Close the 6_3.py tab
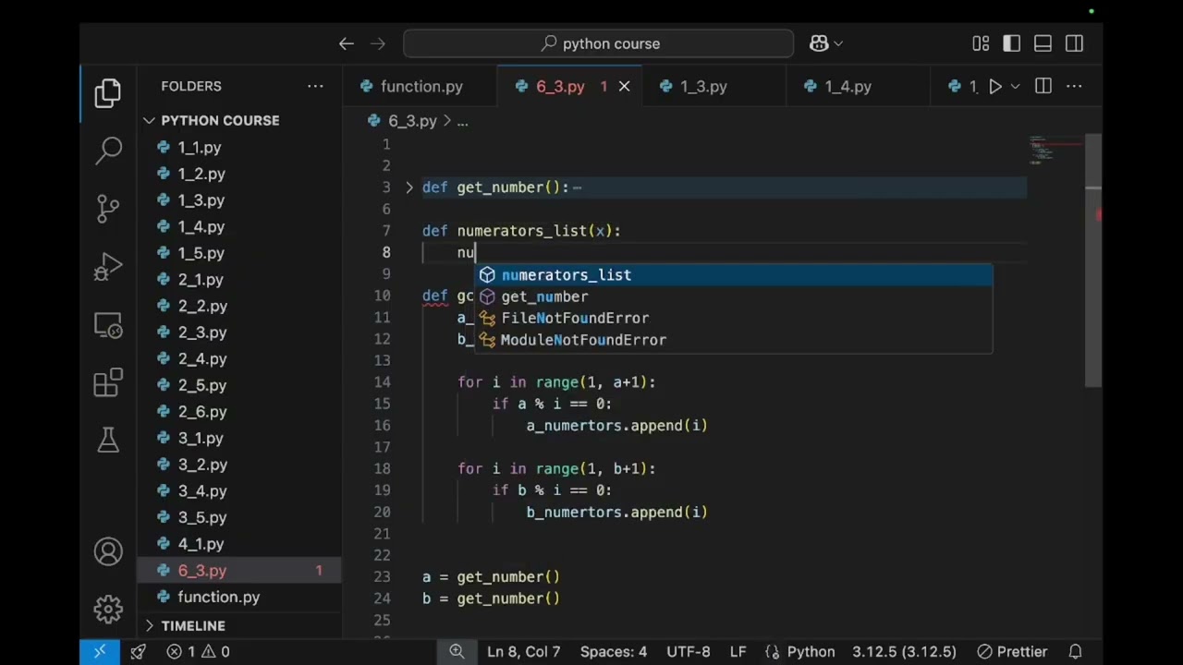Image resolution: width=1183 pixels, height=665 pixels. [x=625, y=86]
